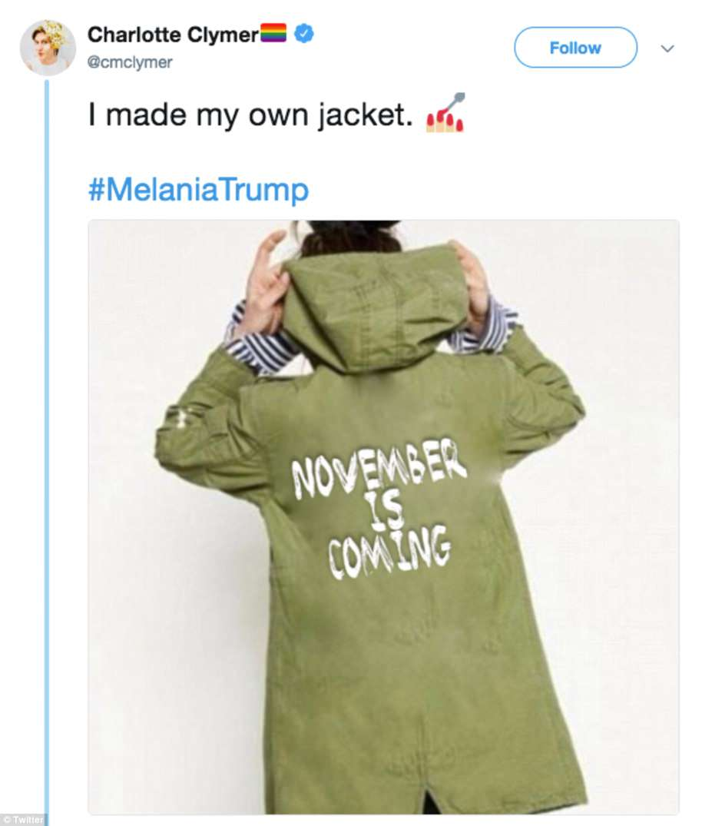
Task: Click the dark hair bun above the hood
Action: 349,234
